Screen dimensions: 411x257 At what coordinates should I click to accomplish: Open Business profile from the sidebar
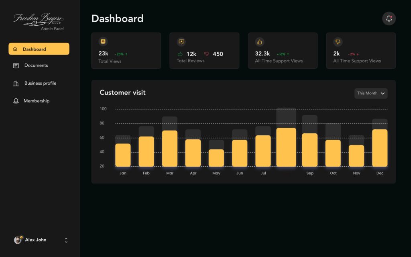(x=40, y=83)
